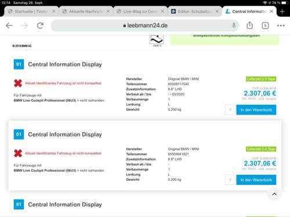
Task: Open the parts diagram thumbnail image
Action: coord(157,40)
